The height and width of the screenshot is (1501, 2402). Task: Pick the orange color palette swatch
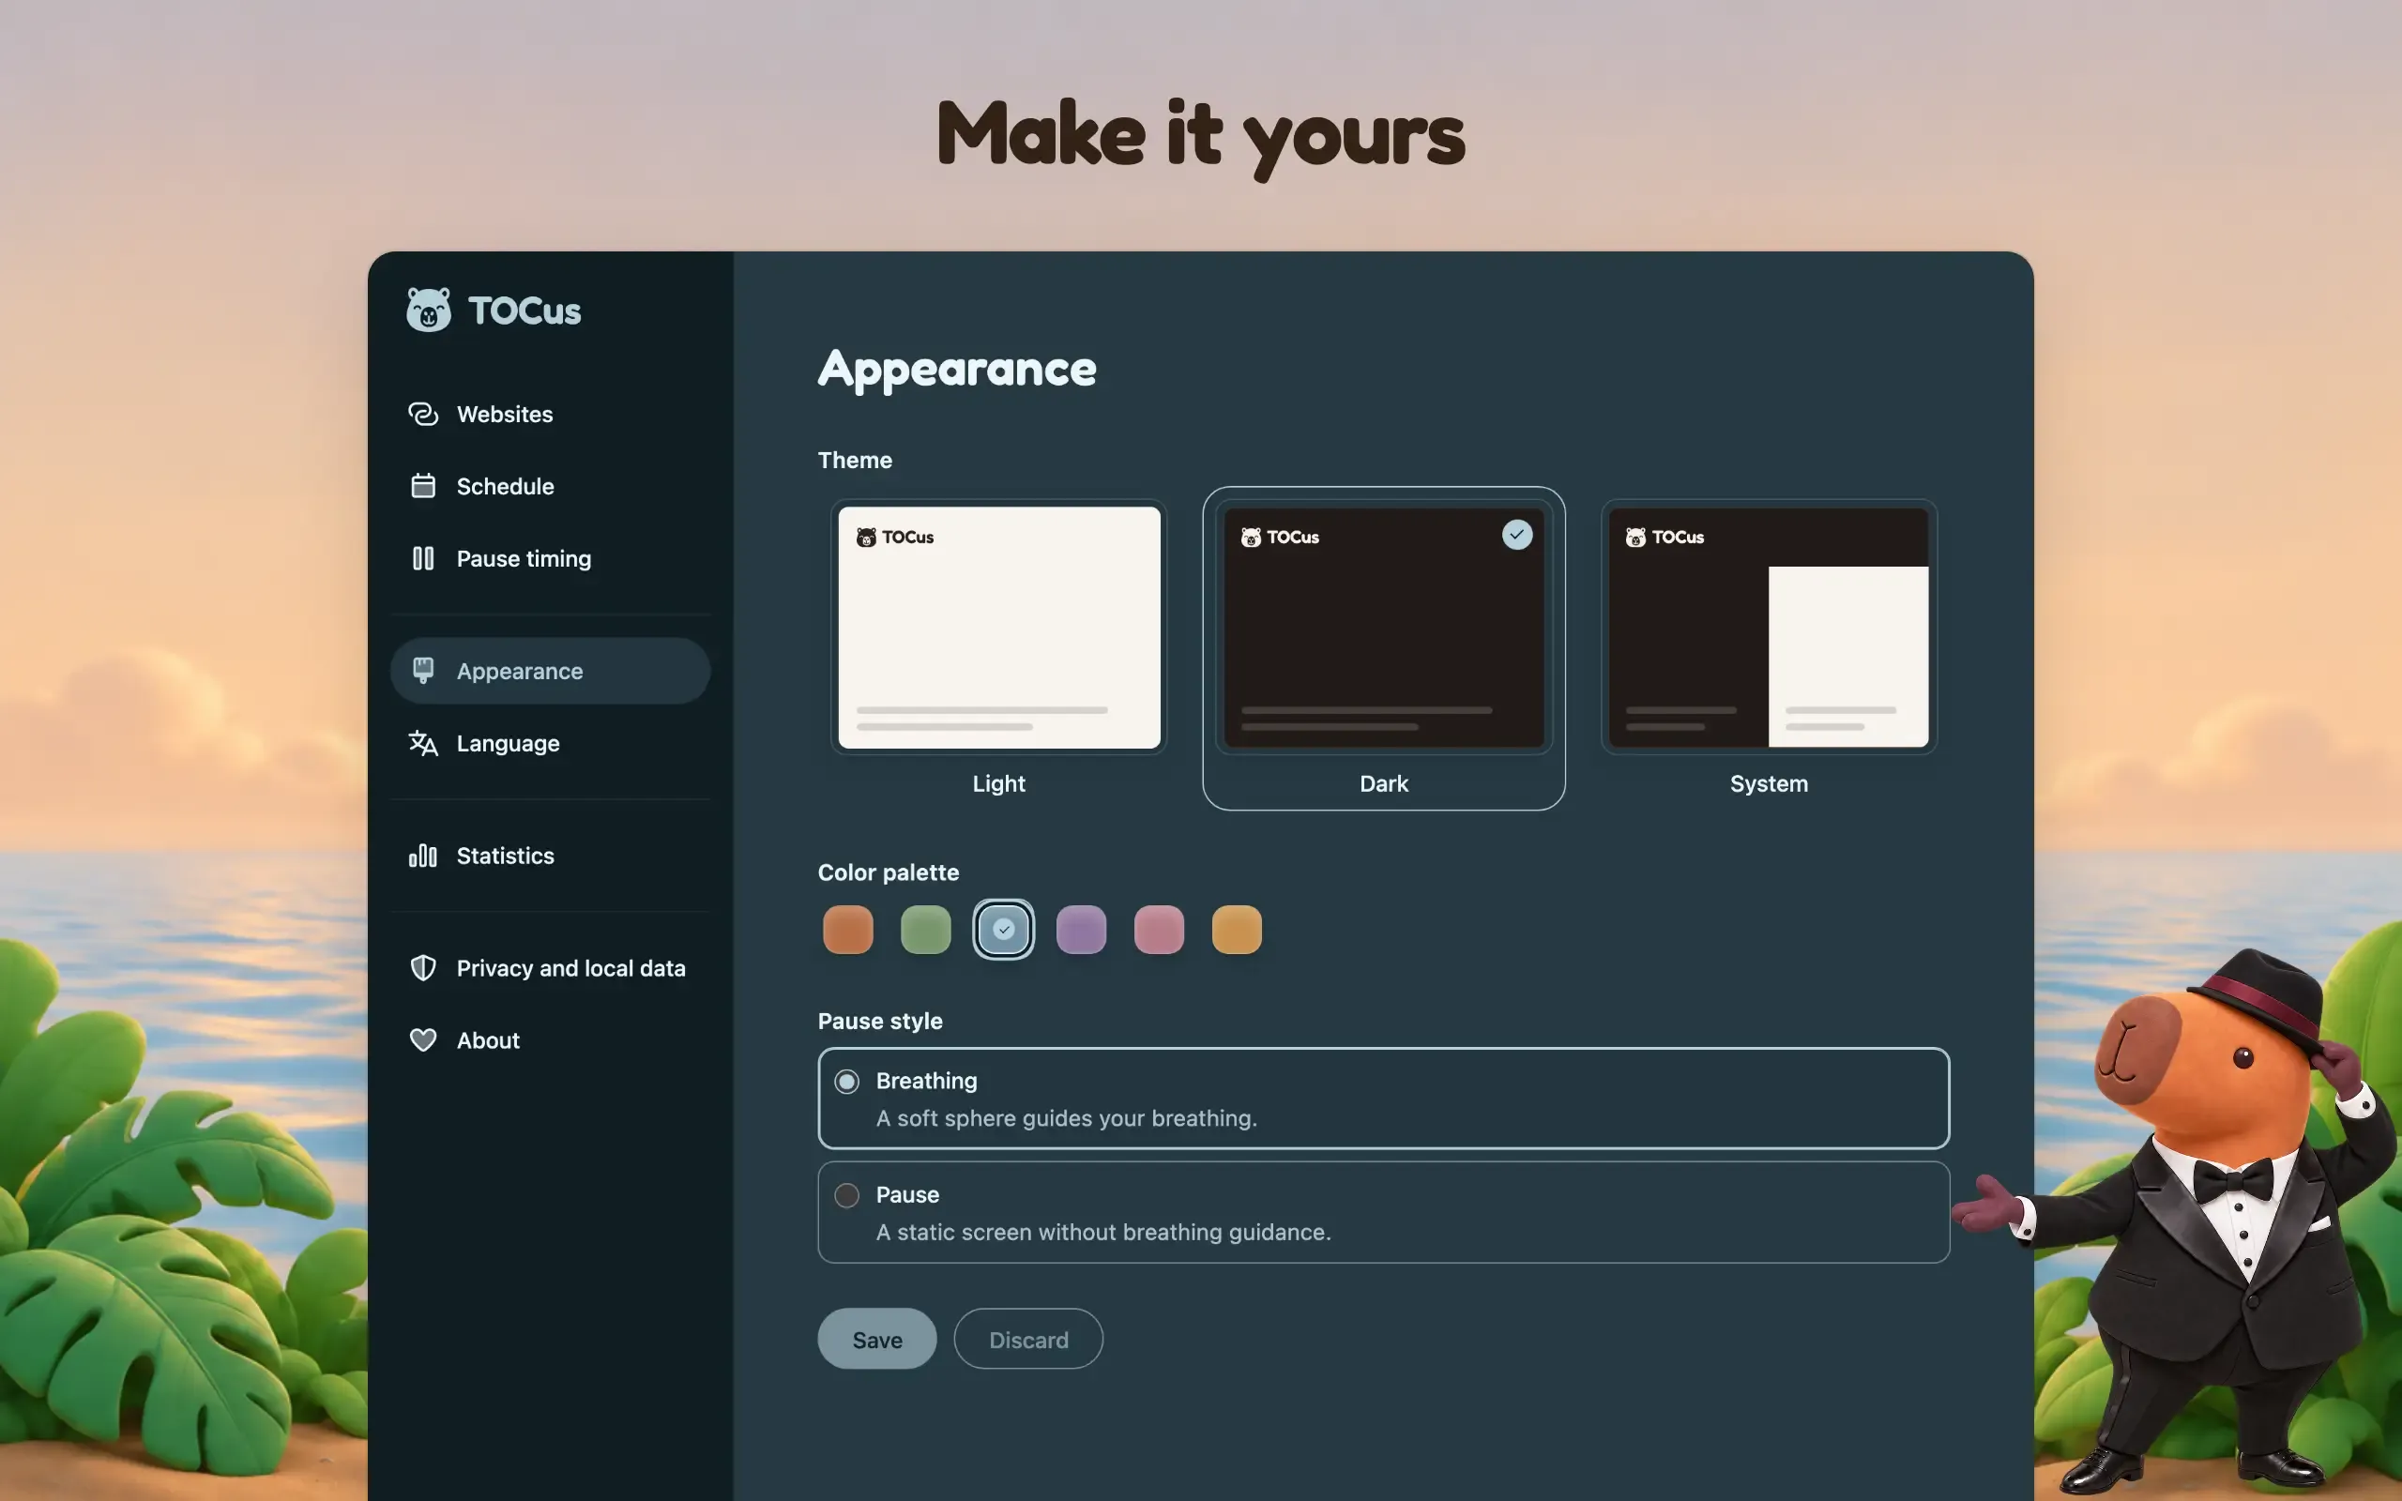click(x=847, y=929)
